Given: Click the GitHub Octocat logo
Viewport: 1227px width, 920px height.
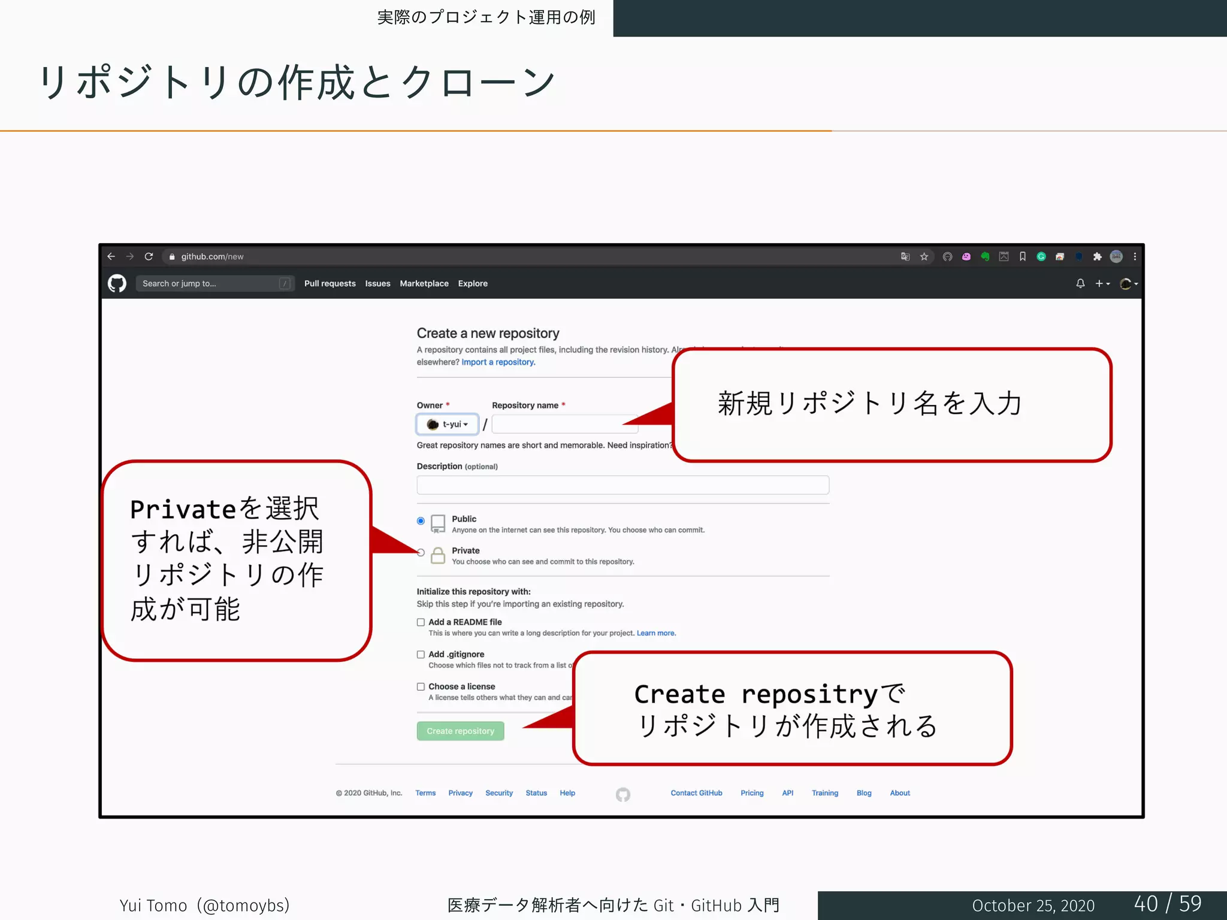Looking at the screenshot, I should (117, 283).
